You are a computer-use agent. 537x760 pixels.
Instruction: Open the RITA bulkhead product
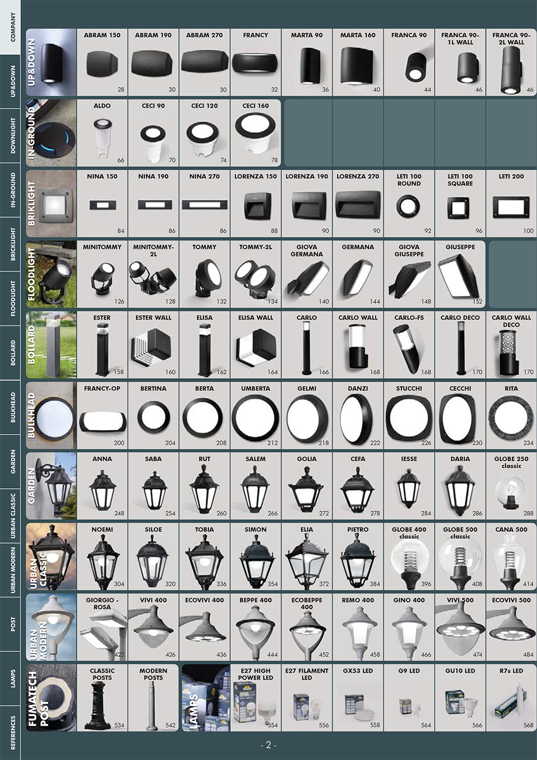511,416
